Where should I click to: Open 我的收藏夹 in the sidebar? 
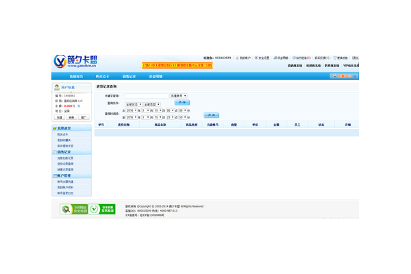point(64,140)
